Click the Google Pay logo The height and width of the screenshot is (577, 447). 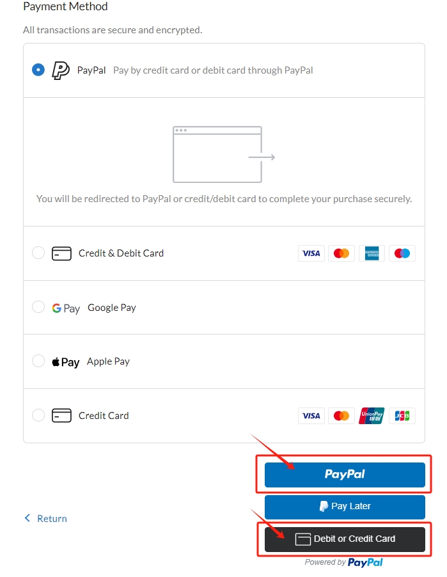click(x=66, y=308)
